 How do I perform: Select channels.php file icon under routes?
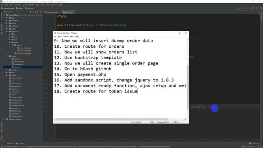click(13, 62)
